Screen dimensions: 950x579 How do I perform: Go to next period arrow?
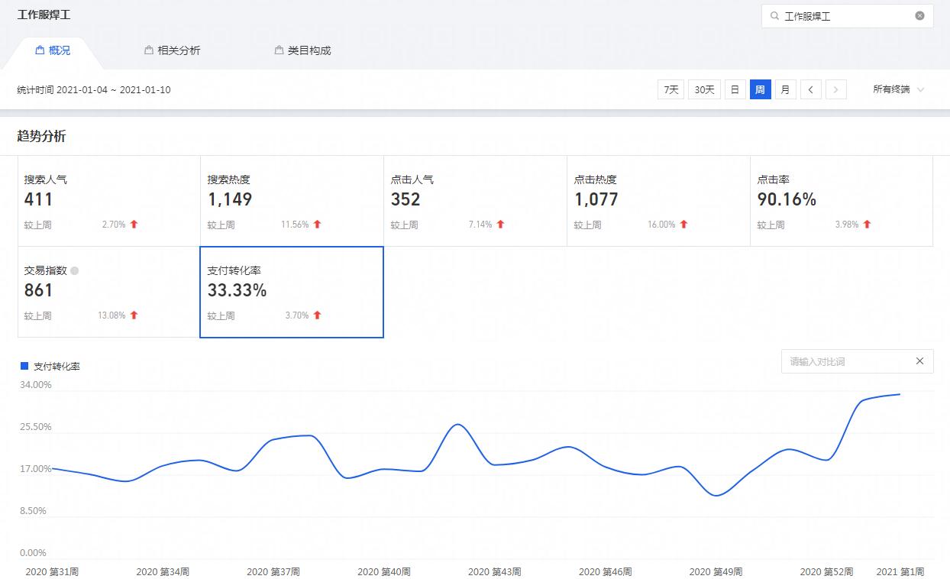pyautogui.click(x=836, y=89)
